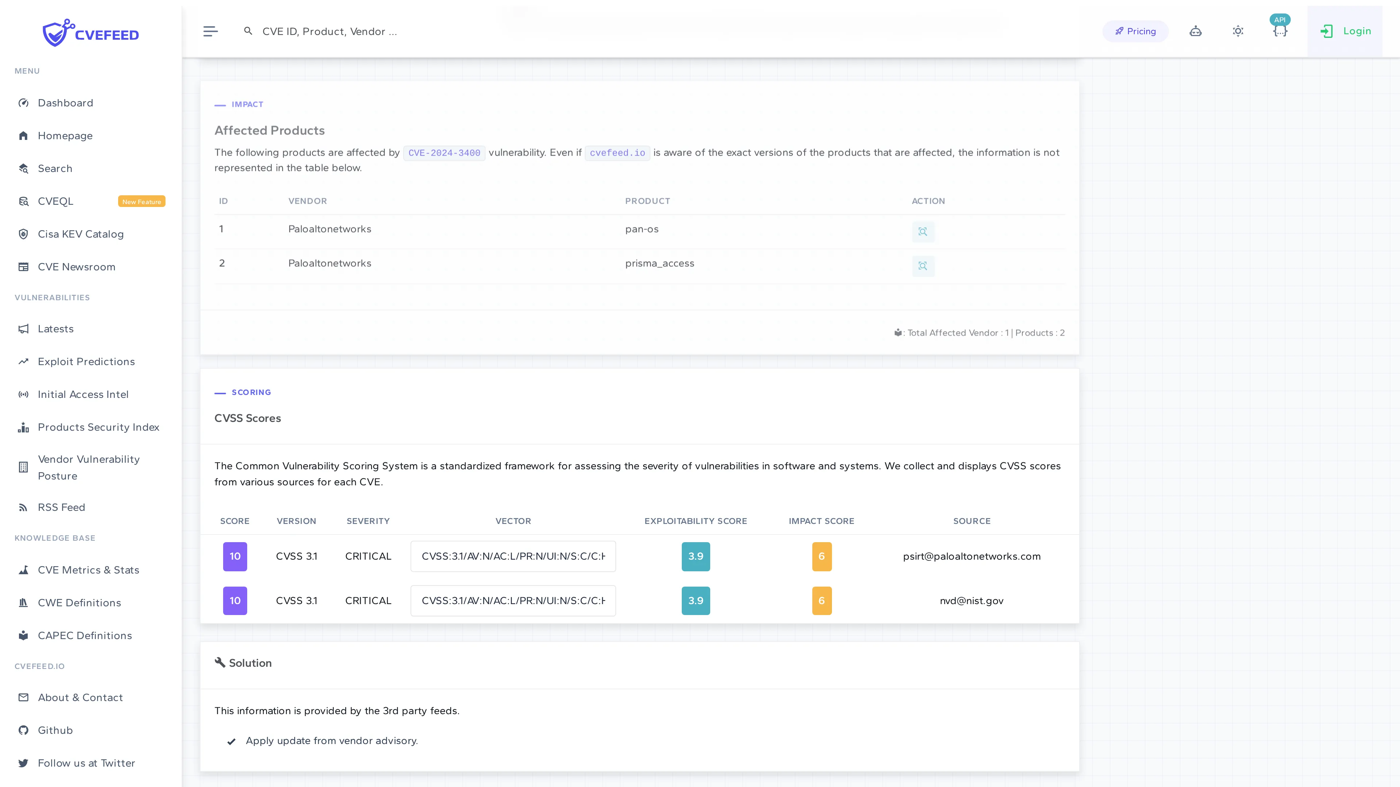Select the purple score 10 badge
Screen dimensions: 1400x787
pyautogui.click(x=235, y=556)
